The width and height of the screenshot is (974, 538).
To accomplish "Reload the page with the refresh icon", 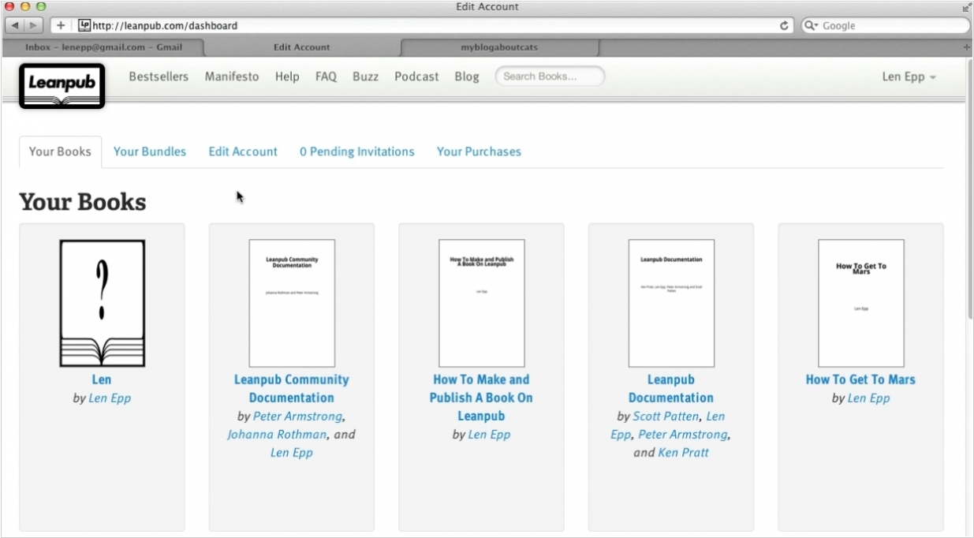I will pyautogui.click(x=785, y=25).
